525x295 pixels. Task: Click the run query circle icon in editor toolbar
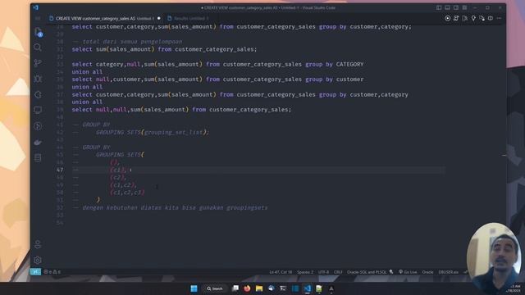pyautogui.click(x=448, y=18)
